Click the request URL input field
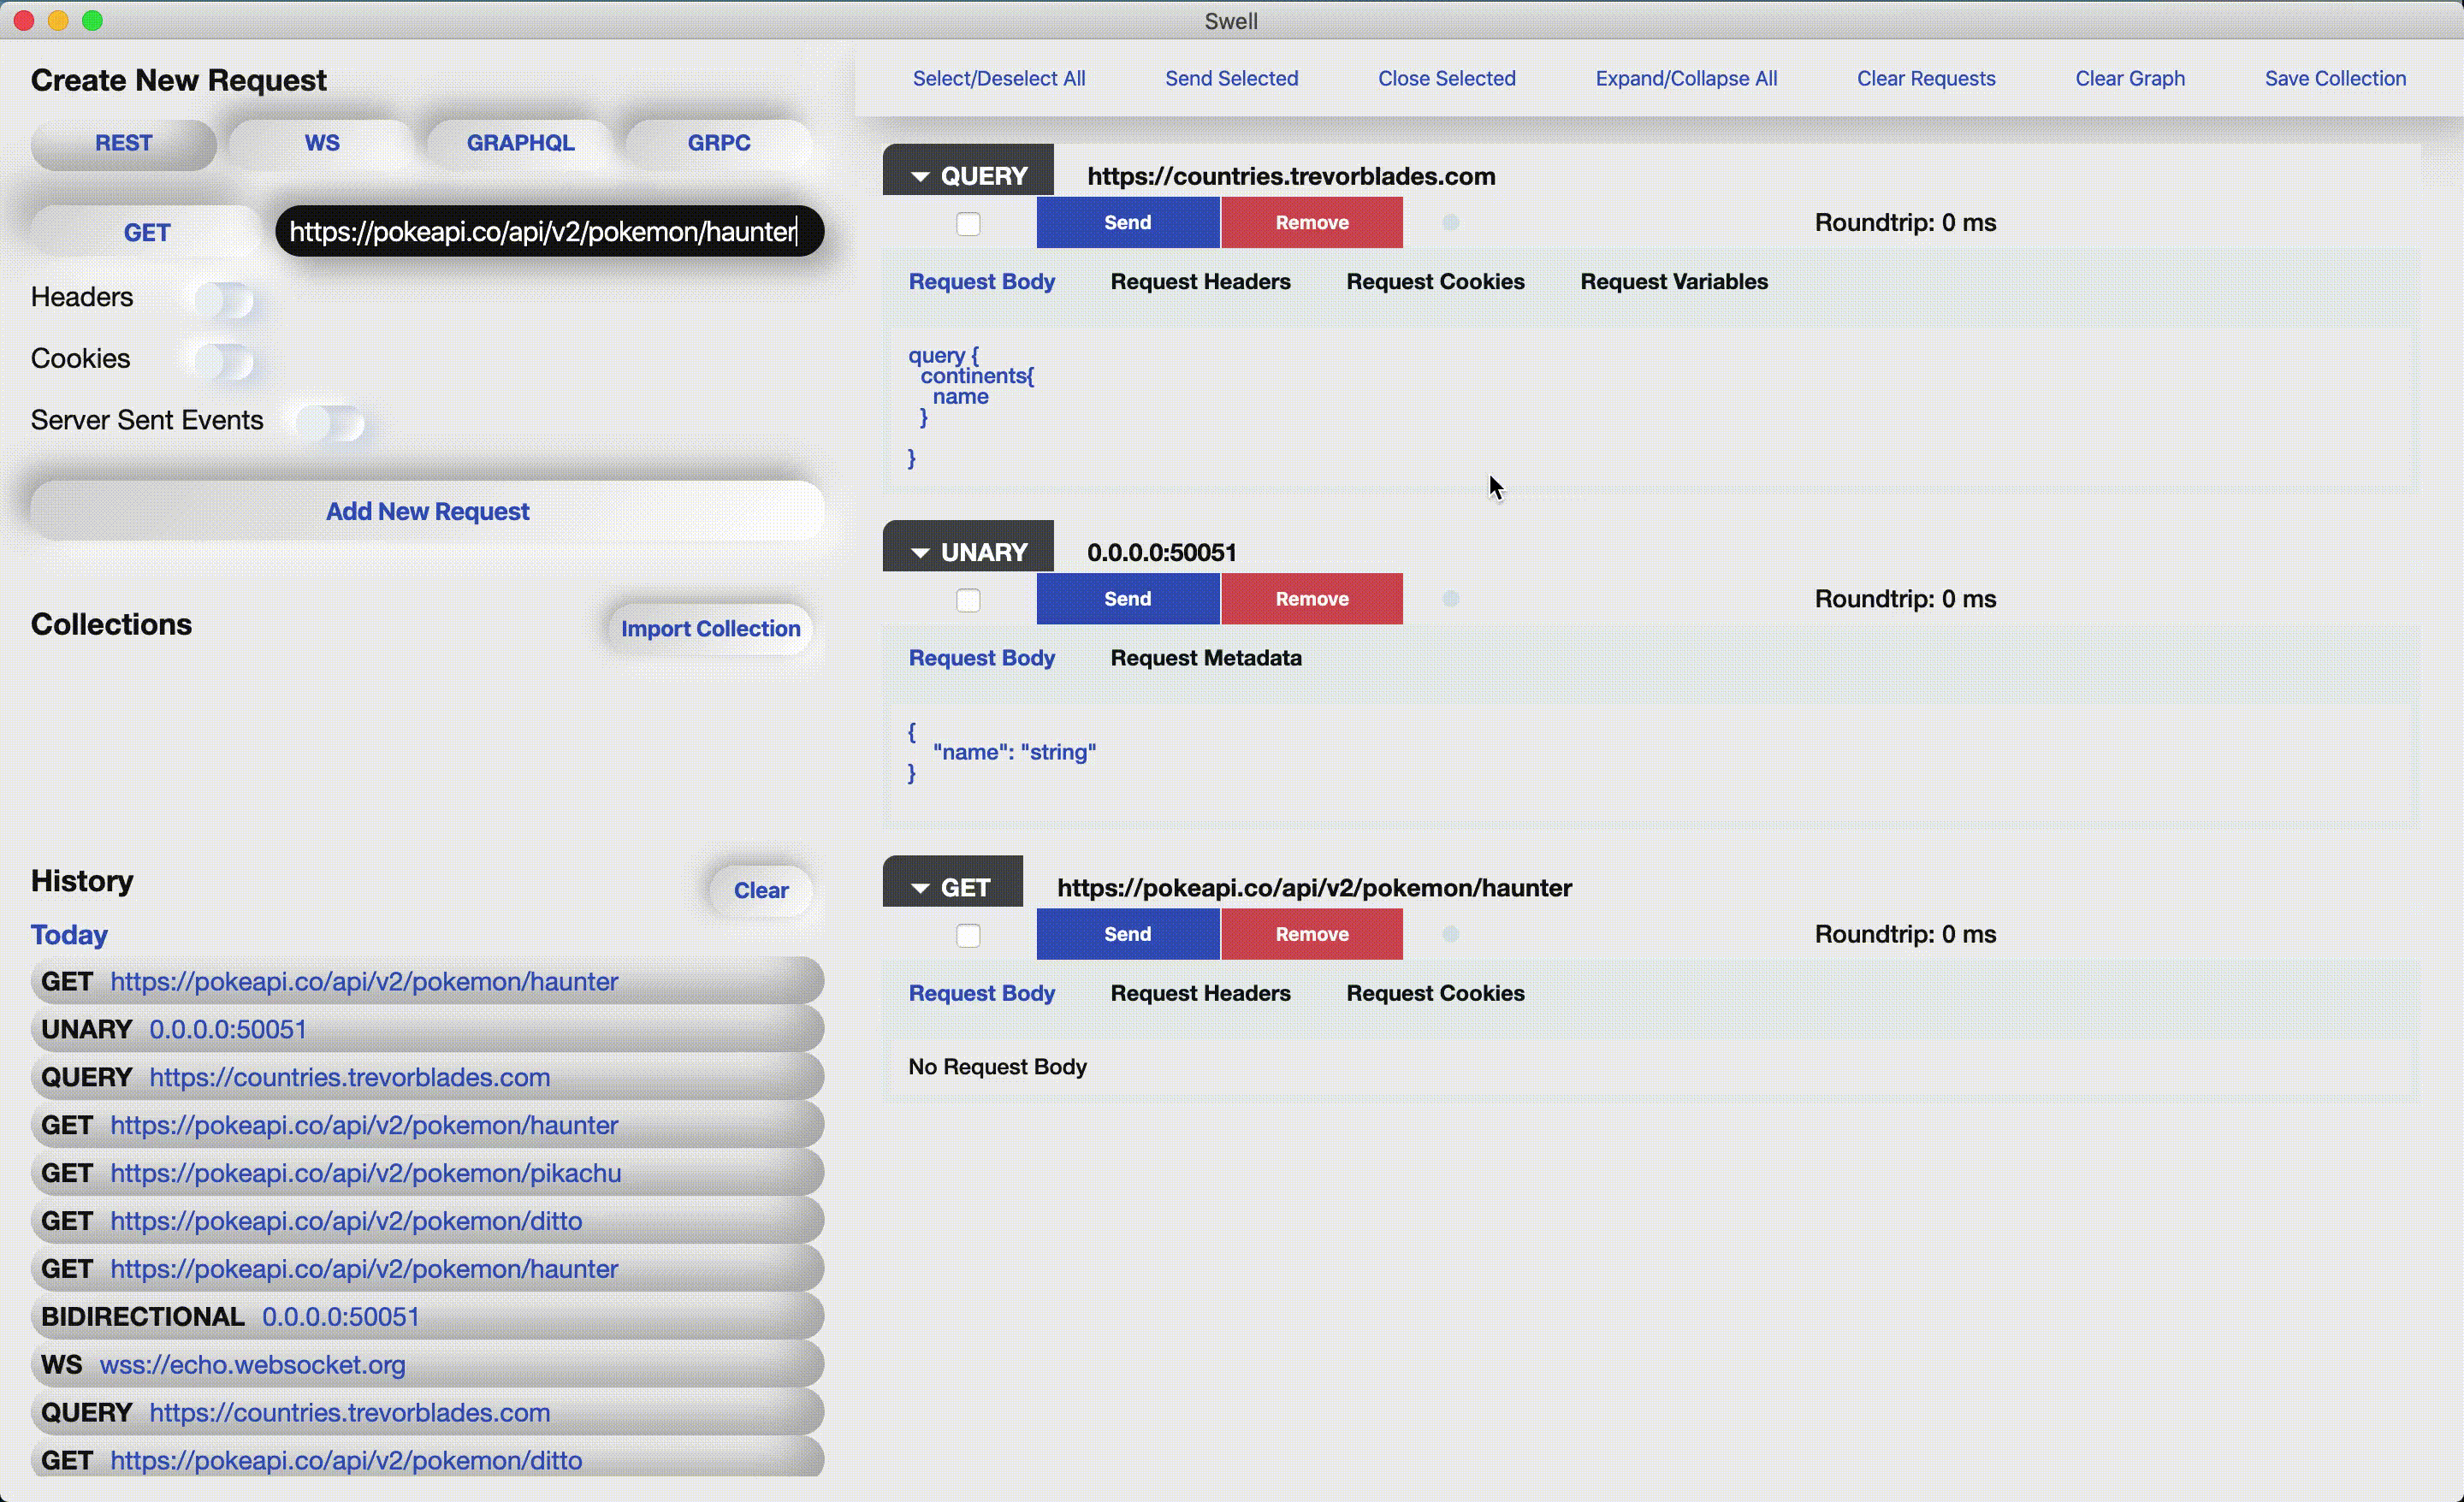Image resolution: width=2464 pixels, height=1502 pixels. pyautogui.click(x=548, y=232)
